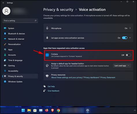Viewport: 137px width, 114px height.
Task: Click the search magnifier icon
Action: tap(36, 21)
